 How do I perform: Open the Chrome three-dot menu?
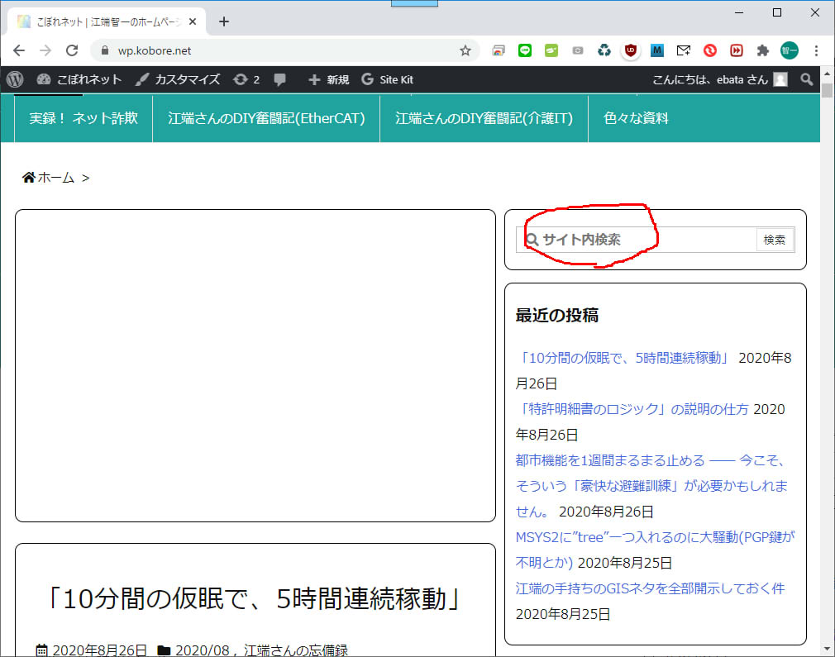pos(816,50)
